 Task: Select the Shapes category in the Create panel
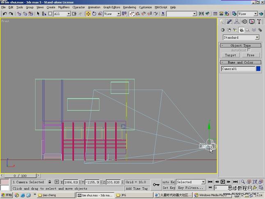pos(229,30)
